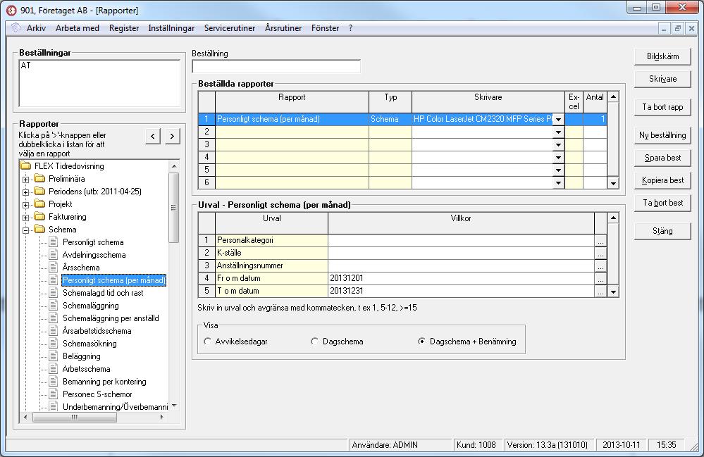This screenshot has width=704, height=457.
Task: Collapse the Schema tree node
Action: coord(25,230)
